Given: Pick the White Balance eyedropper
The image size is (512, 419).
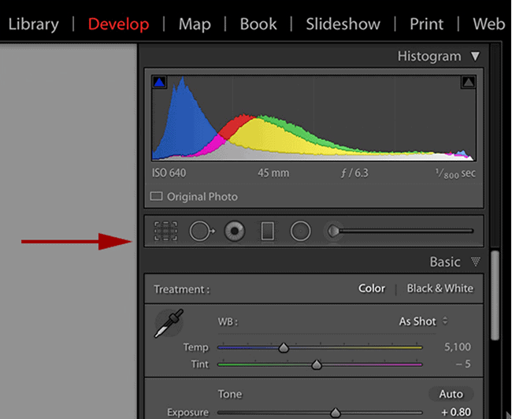Looking at the screenshot, I should (x=169, y=324).
